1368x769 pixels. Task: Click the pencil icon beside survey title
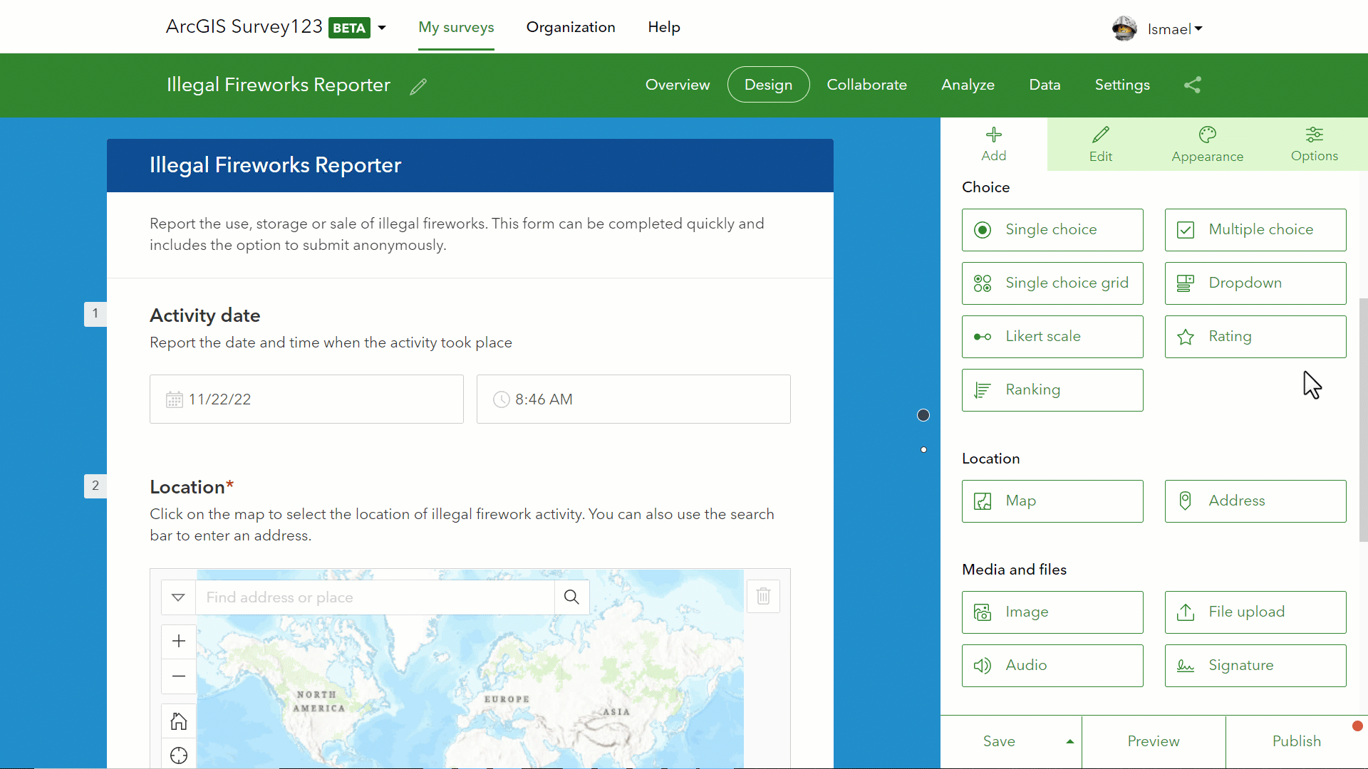click(418, 86)
